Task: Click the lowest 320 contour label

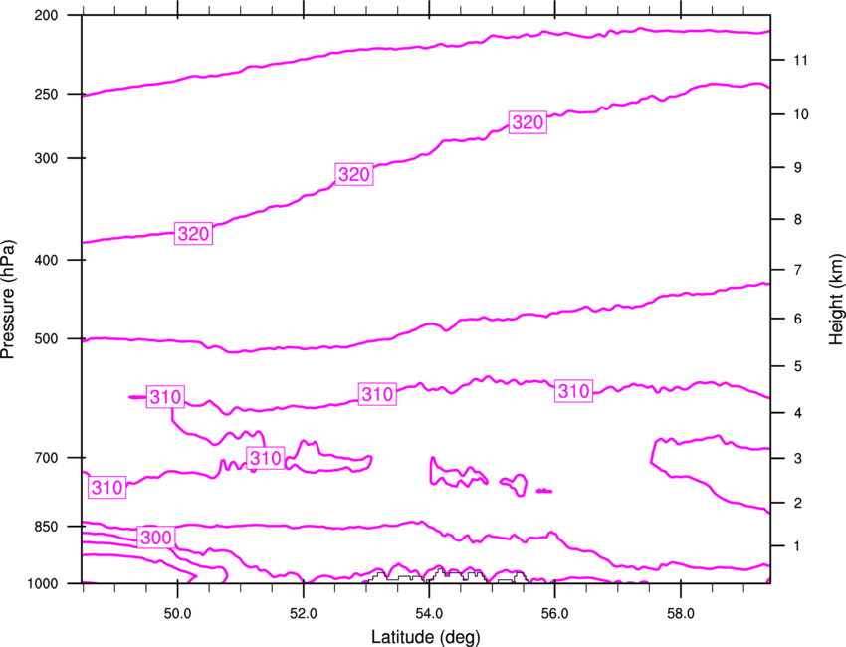Action: pyautogui.click(x=193, y=234)
